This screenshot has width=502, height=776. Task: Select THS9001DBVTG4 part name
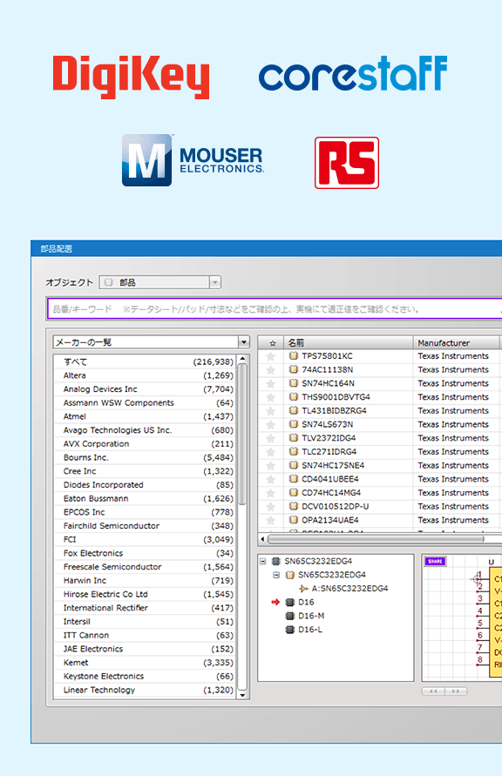[336, 397]
